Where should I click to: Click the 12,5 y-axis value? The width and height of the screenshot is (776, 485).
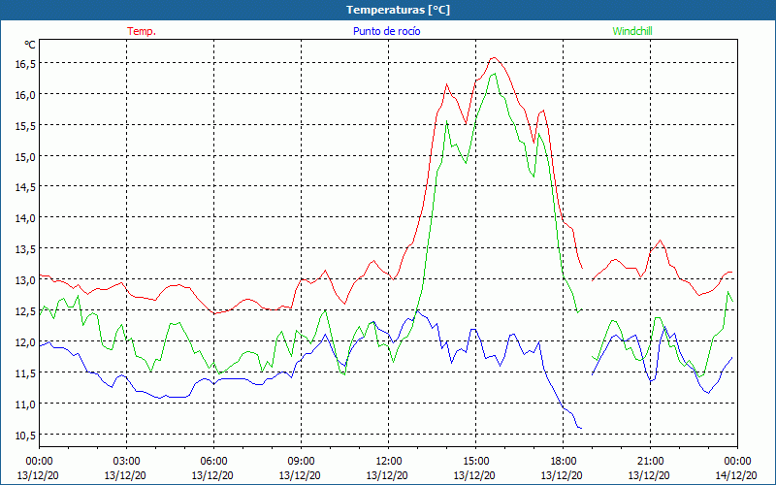(x=25, y=311)
